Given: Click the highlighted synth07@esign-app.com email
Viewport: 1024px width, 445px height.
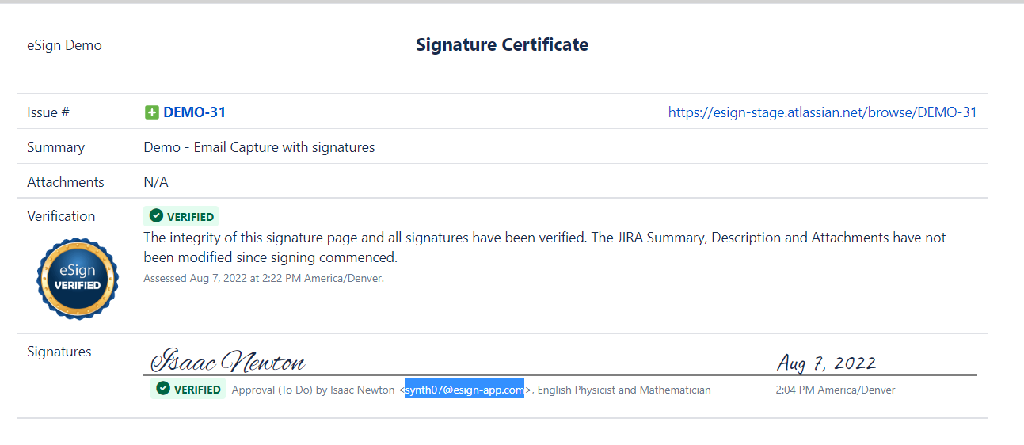Looking at the screenshot, I should (x=464, y=390).
